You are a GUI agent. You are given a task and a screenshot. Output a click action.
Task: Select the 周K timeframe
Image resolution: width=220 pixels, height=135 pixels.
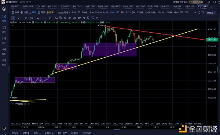click(122, 12)
